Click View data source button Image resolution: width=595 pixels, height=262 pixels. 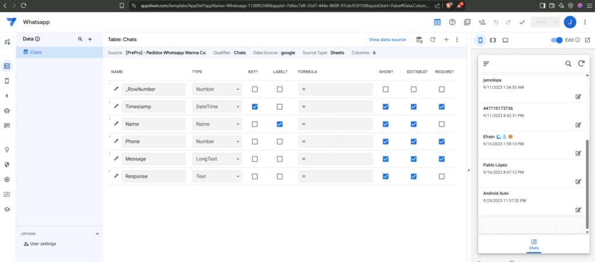387,40
